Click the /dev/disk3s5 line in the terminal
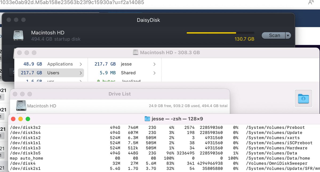 (153, 153)
